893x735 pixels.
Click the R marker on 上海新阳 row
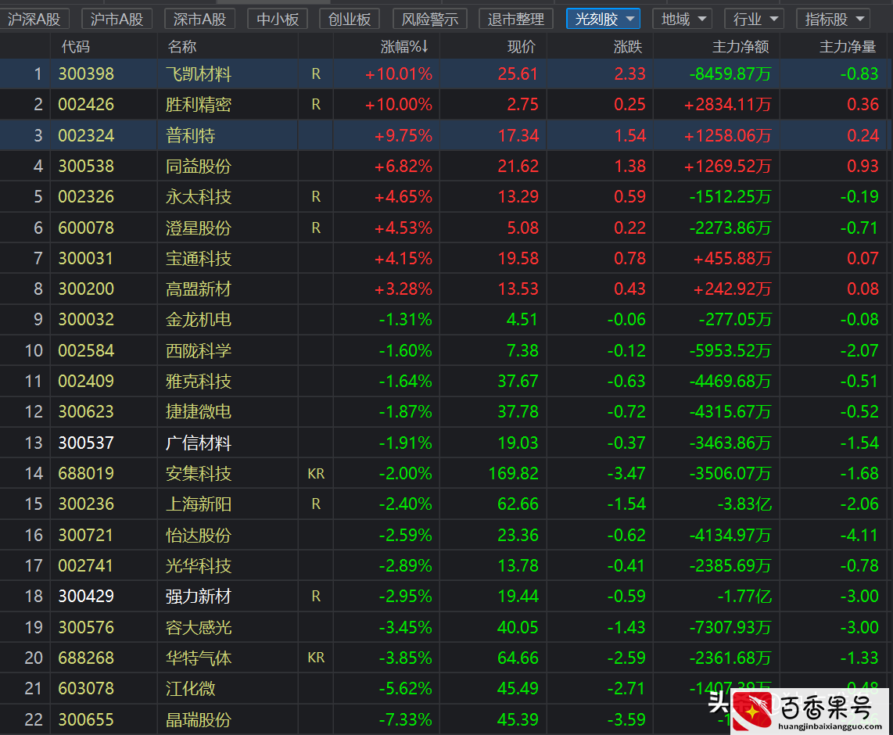(316, 504)
